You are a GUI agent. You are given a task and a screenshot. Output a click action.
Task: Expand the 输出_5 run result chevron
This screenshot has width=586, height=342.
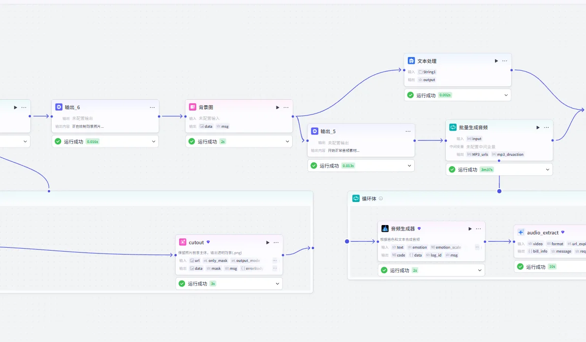point(409,166)
